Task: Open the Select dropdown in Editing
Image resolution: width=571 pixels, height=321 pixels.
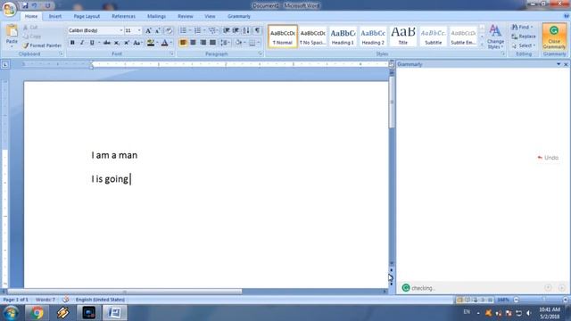Action: (x=525, y=45)
